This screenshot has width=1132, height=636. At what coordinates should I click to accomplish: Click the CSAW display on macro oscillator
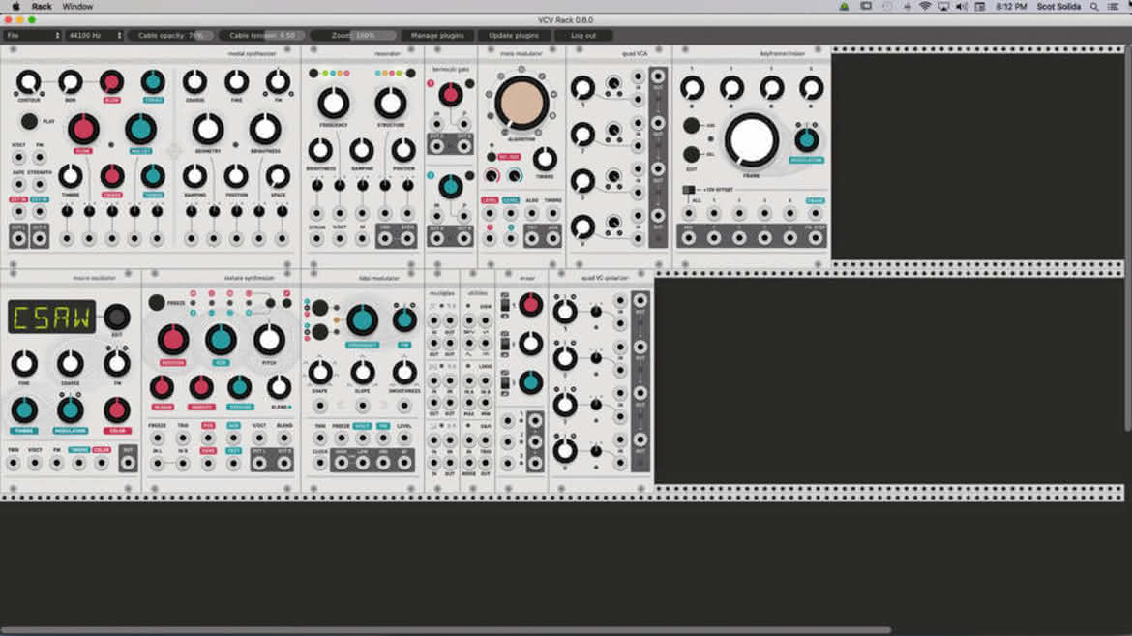click(x=52, y=318)
